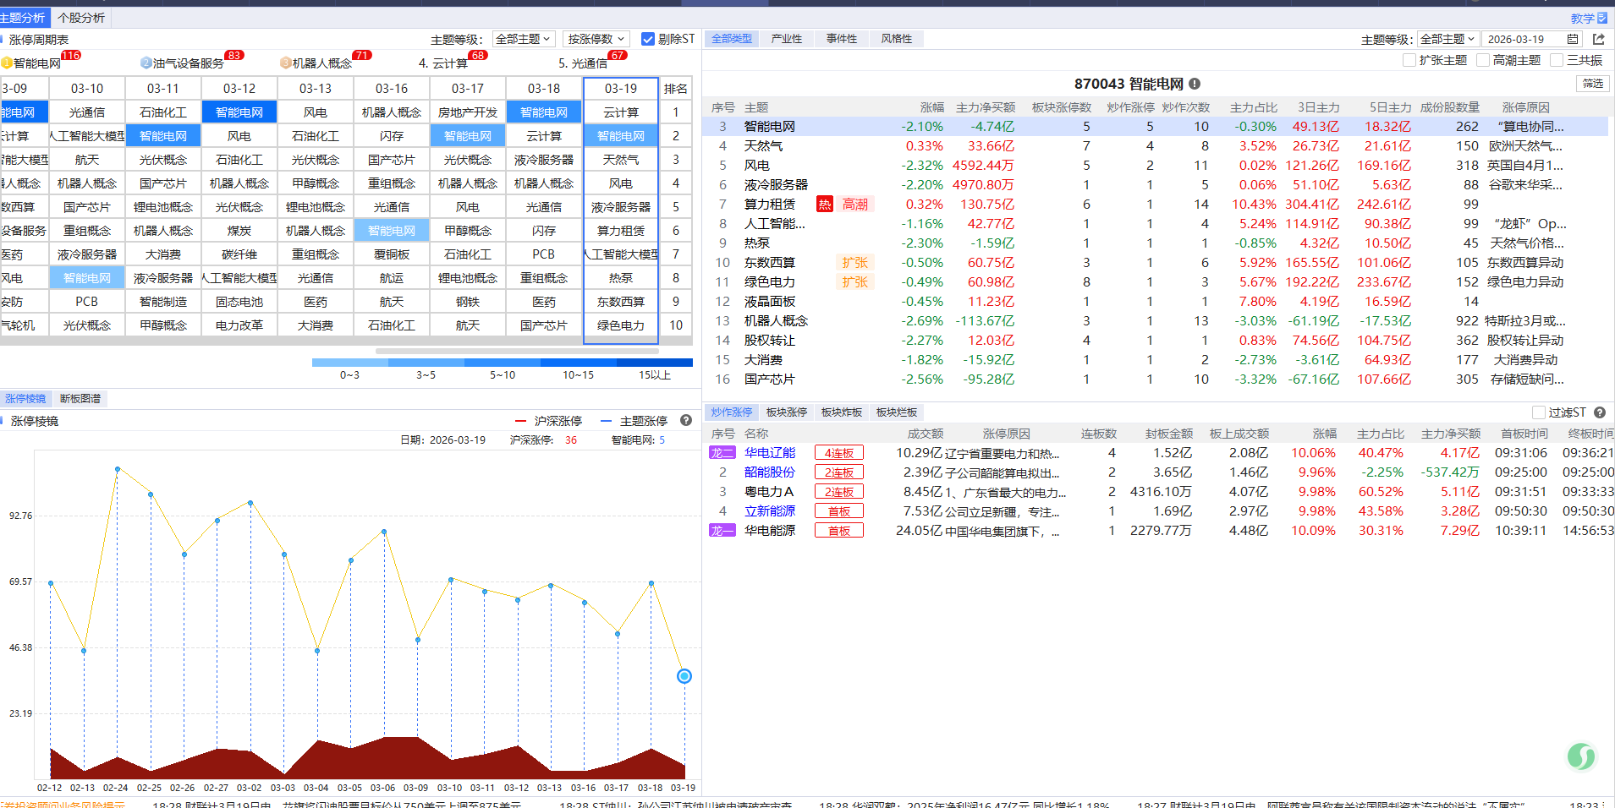
Task: Expand left panel 全部主题 level dropdown
Action: pos(523,39)
